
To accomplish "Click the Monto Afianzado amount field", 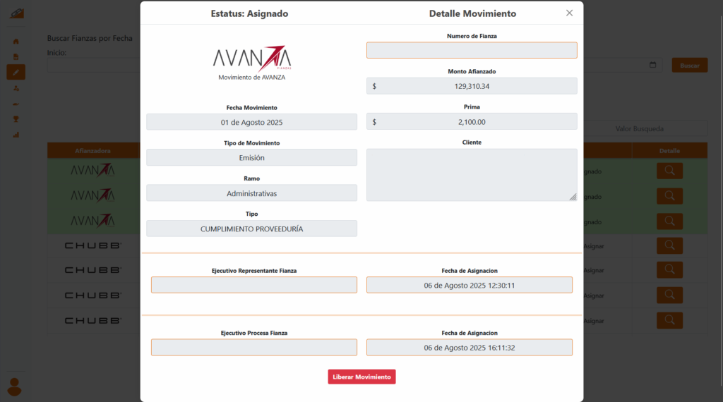I will coord(471,86).
